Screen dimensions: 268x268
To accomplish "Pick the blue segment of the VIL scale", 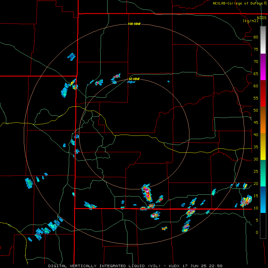I will [263, 200].
